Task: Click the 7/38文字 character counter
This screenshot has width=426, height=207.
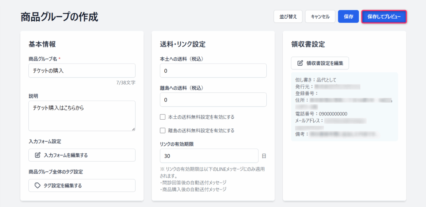Action: 126,83
